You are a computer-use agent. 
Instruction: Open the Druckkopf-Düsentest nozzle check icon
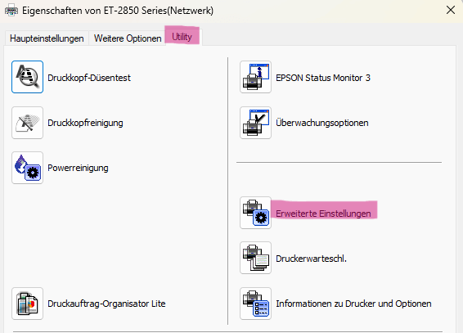28,77
